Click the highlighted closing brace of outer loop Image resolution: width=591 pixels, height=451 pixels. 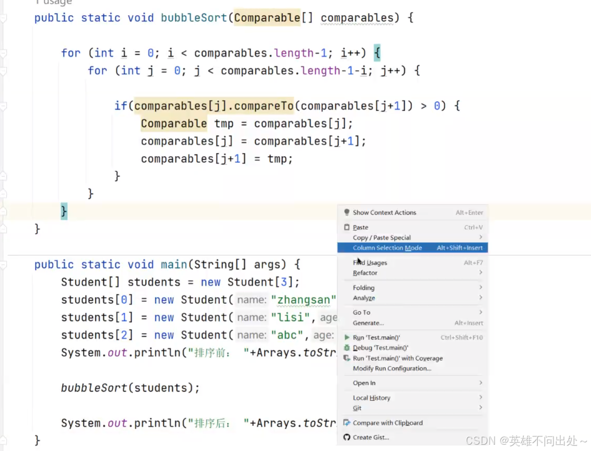click(x=64, y=211)
